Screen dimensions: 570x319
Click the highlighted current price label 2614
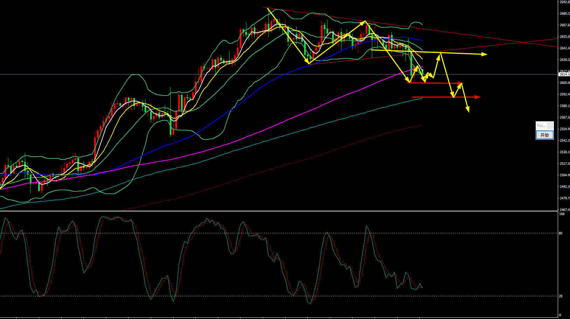point(564,75)
